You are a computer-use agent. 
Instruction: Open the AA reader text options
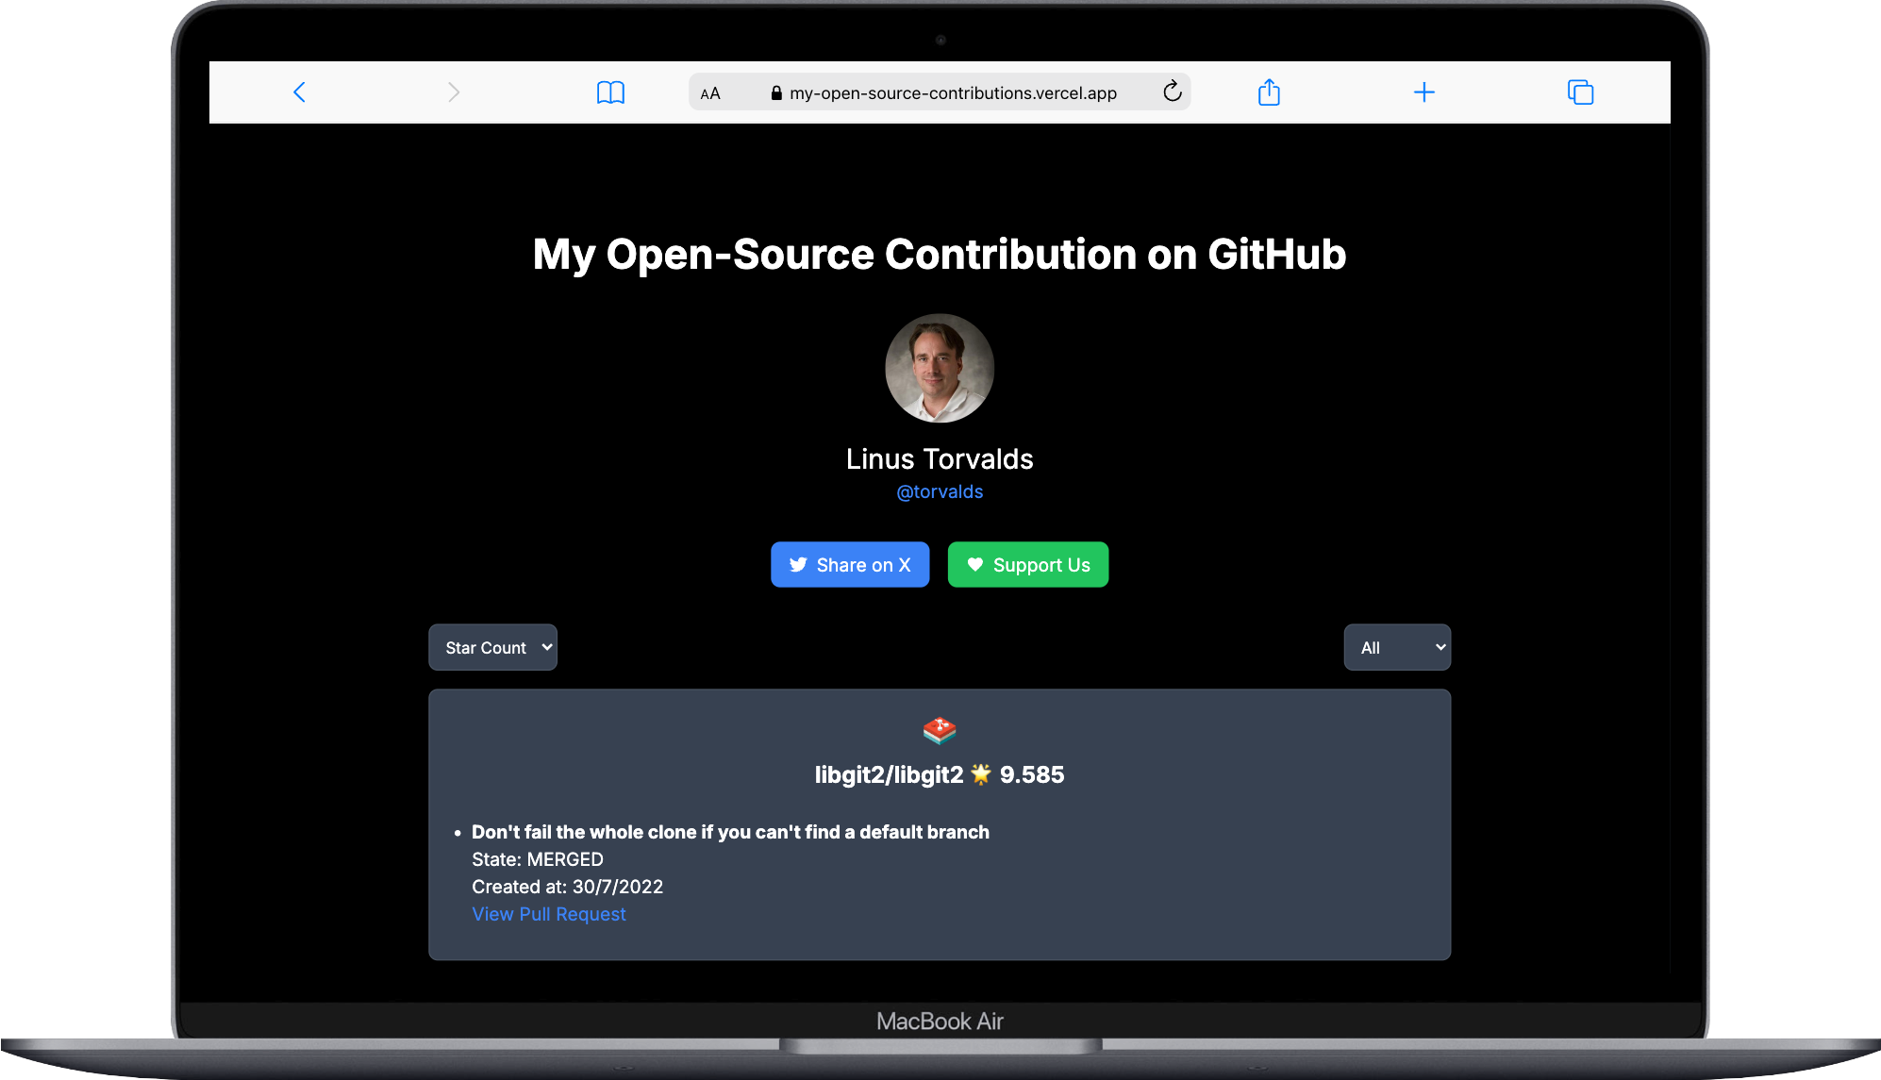coord(710,93)
